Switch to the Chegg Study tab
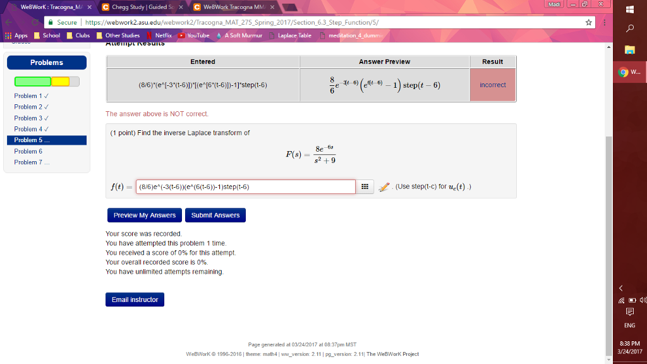 [x=143, y=7]
